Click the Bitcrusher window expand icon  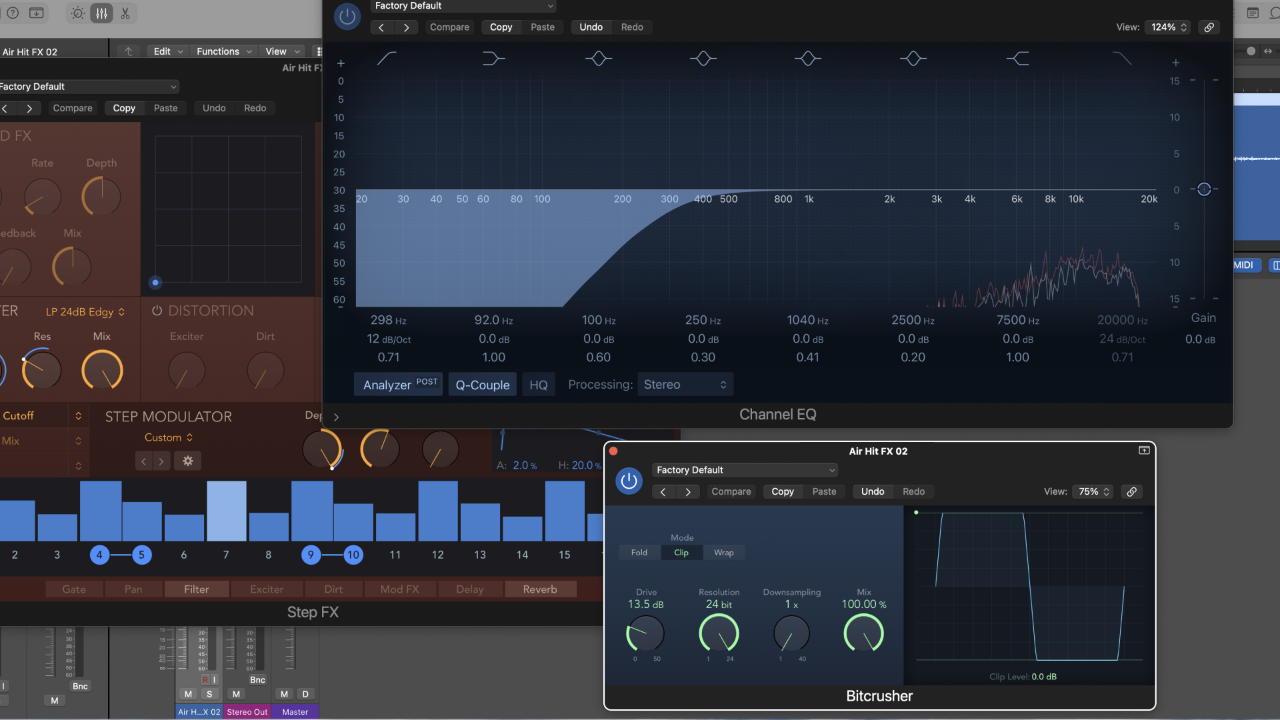1144,451
